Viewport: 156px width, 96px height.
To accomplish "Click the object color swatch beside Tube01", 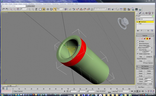I will (x=153, y=16).
